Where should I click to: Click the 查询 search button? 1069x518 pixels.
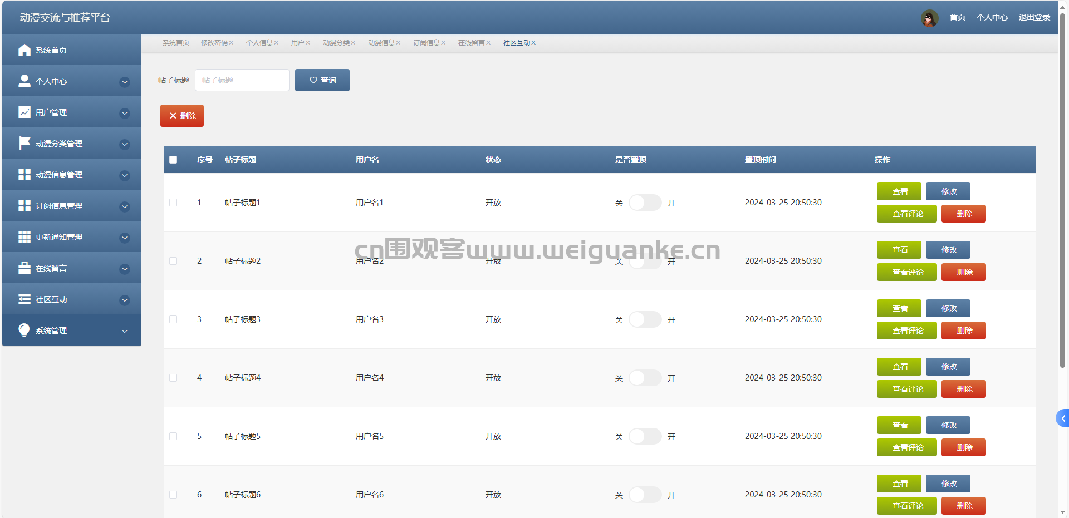click(322, 80)
